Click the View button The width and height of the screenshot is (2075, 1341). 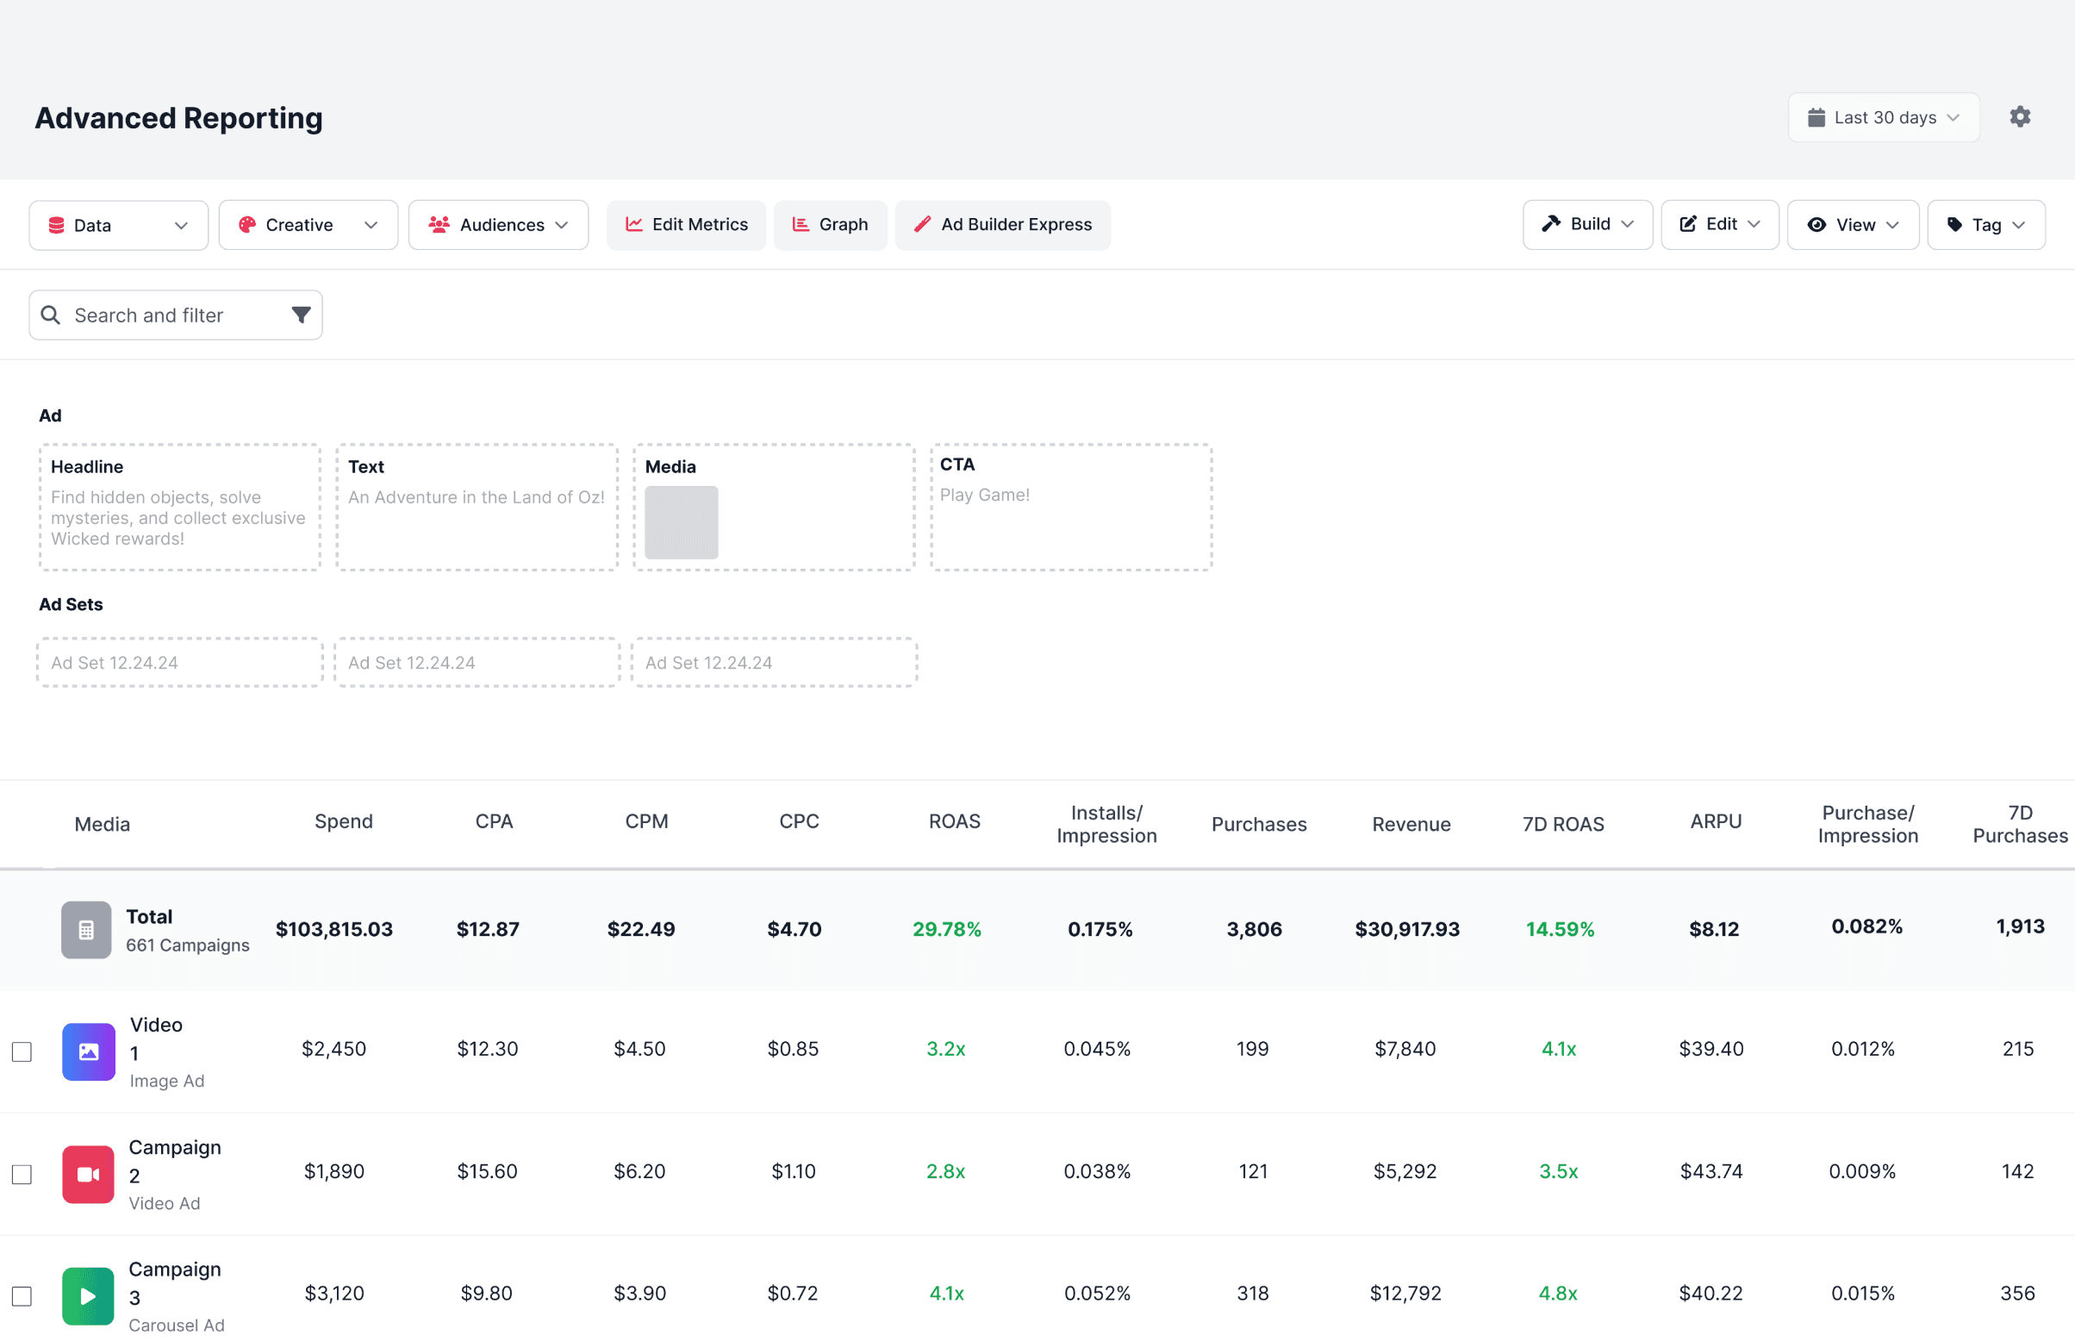(1852, 224)
